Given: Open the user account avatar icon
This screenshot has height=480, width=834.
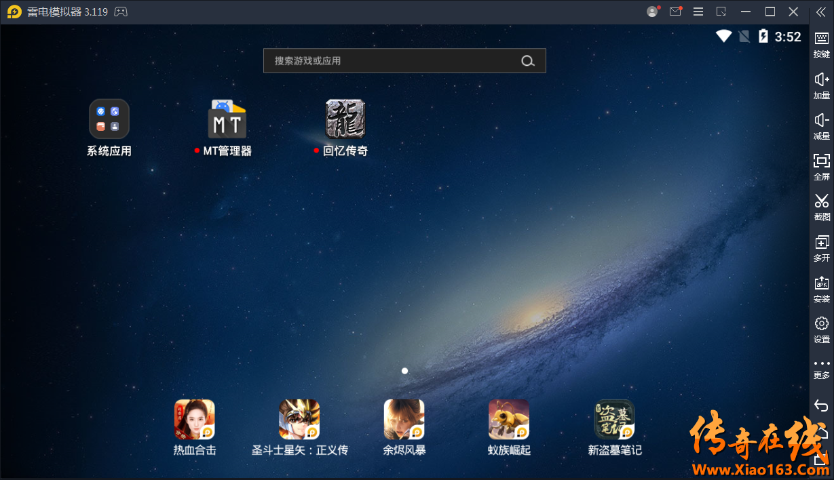Looking at the screenshot, I should (653, 12).
